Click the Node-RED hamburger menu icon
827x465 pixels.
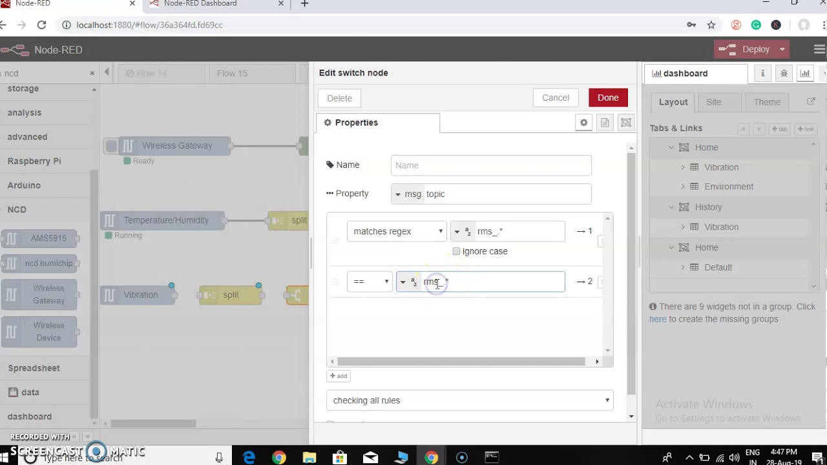click(819, 50)
